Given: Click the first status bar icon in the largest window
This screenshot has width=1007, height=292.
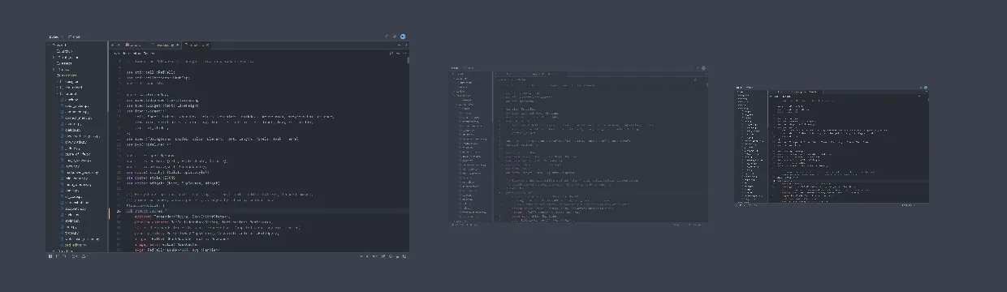Looking at the screenshot, I should coord(50,256).
